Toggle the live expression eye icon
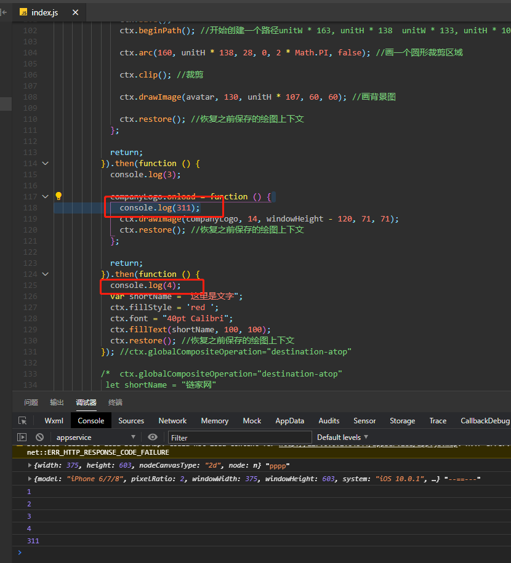The height and width of the screenshot is (563, 511). tap(152, 437)
